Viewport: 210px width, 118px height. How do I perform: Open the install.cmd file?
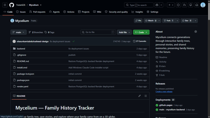point(22,67)
